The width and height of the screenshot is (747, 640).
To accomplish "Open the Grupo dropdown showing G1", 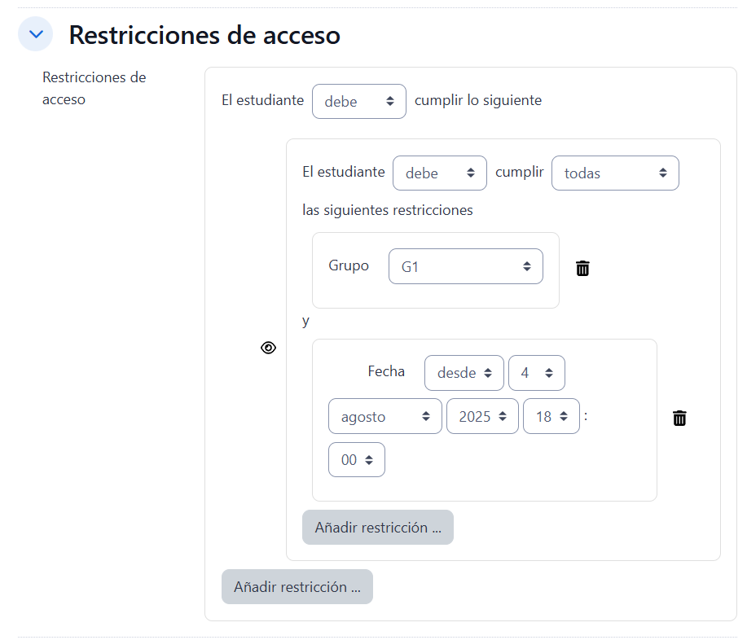I will tap(465, 266).
